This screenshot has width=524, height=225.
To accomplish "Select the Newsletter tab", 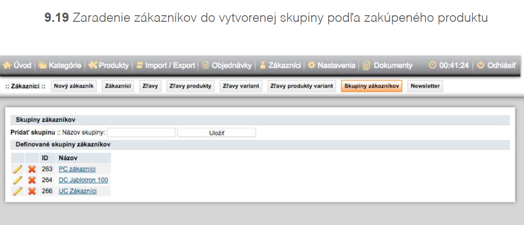I will [425, 86].
